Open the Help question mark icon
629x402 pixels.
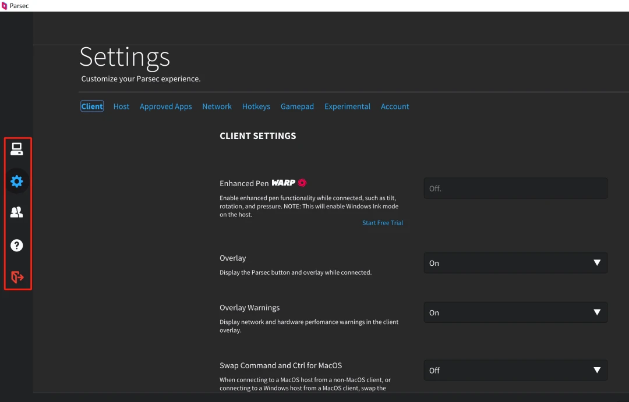tap(17, 245)
